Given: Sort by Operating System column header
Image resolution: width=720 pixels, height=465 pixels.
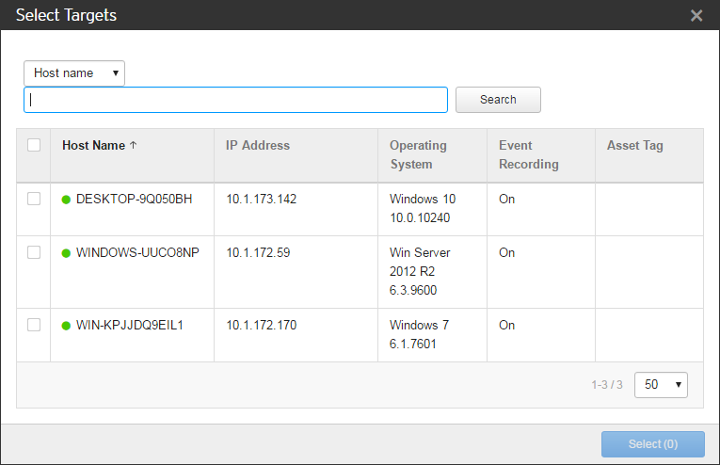Looking at the screenshot, I should pos(418,154).
